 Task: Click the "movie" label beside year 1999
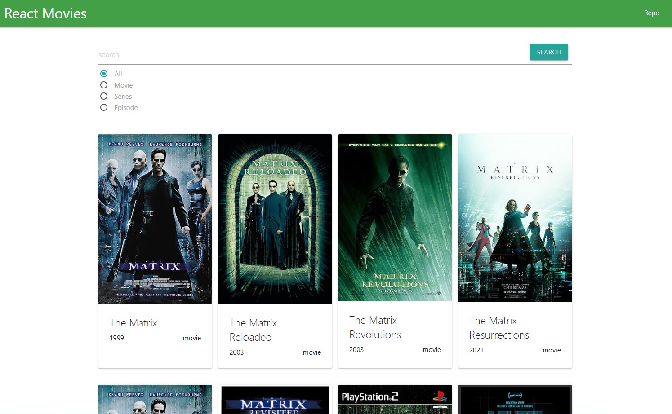click(x=192, y=338)
